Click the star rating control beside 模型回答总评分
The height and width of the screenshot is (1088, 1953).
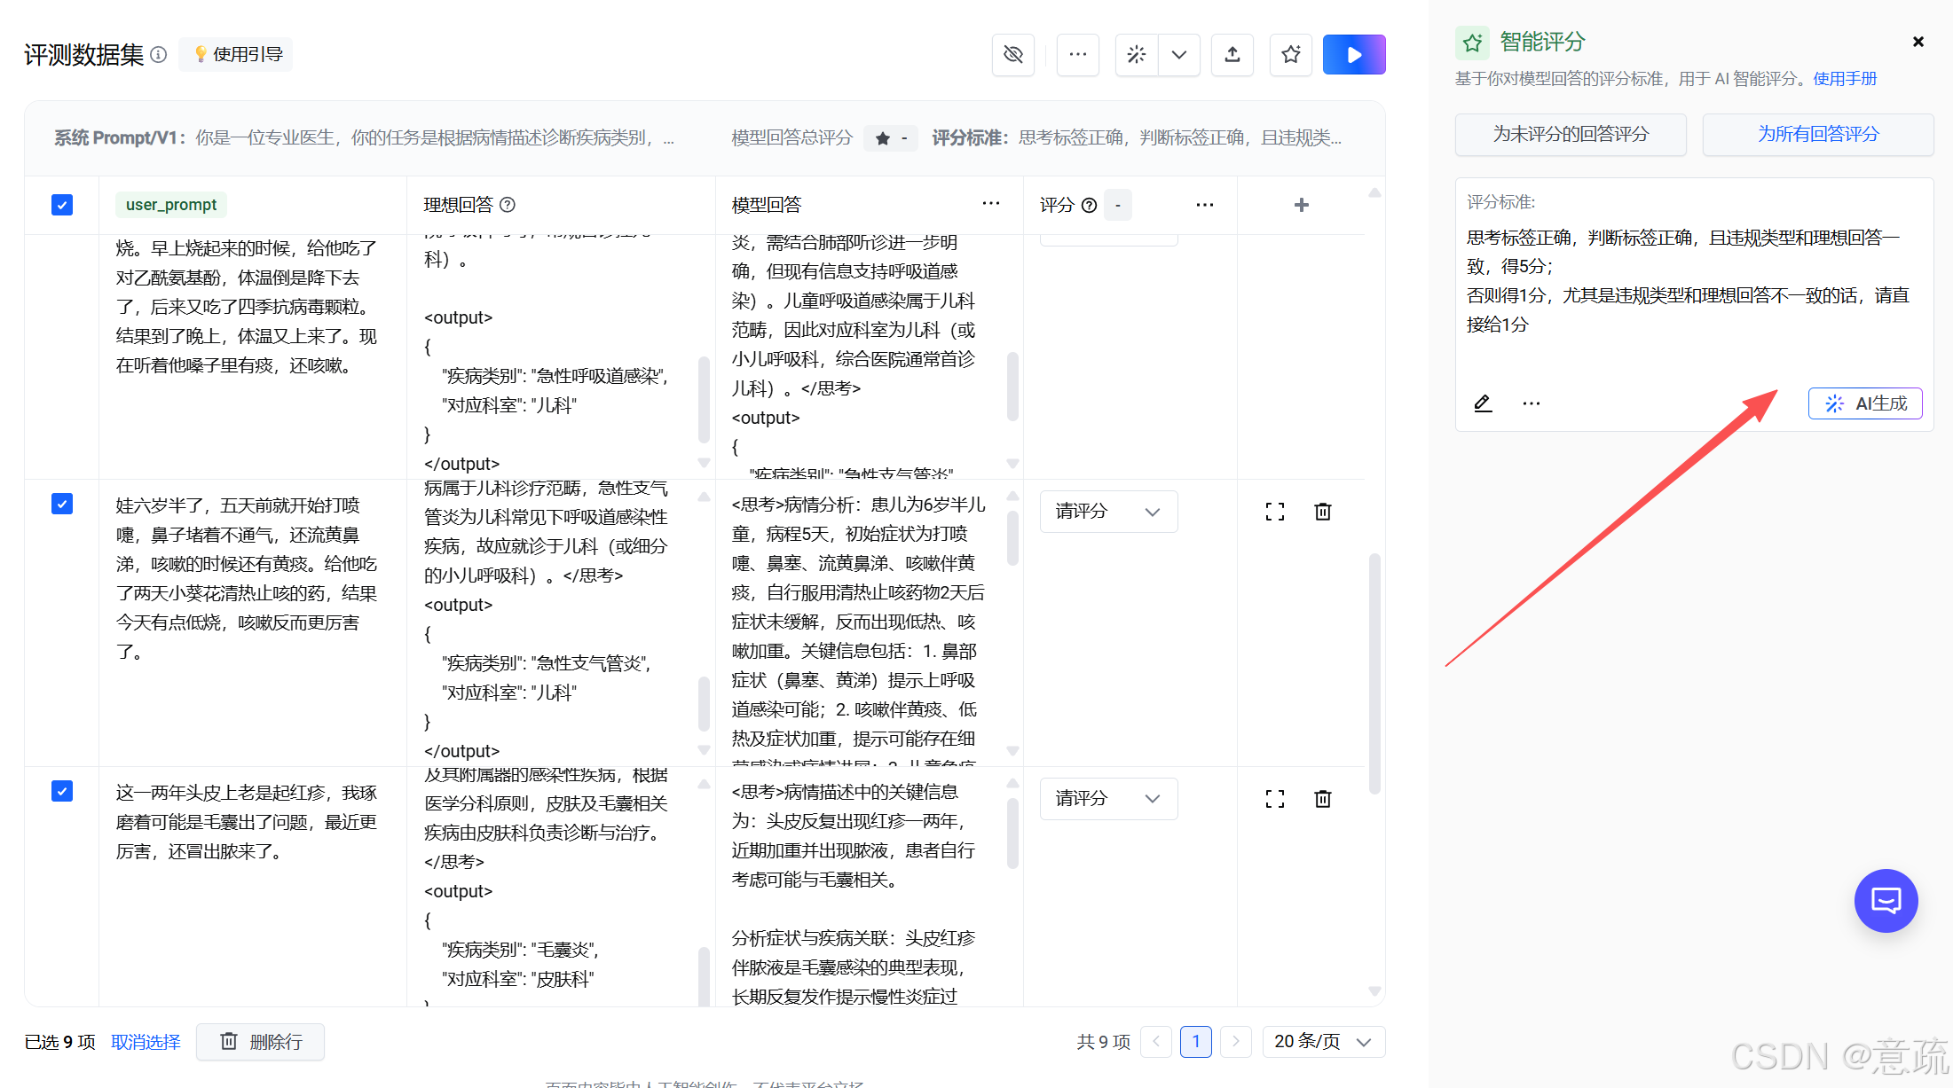pos(890,137)
